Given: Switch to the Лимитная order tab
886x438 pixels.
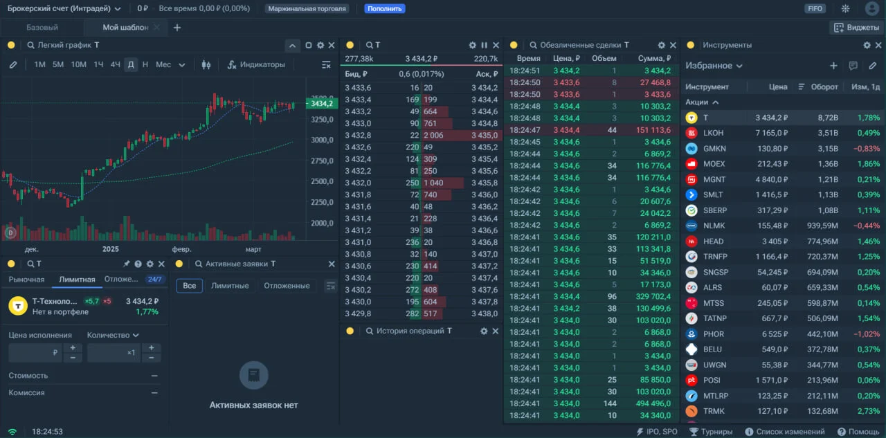Looking at the screenshot, I should (77, 280).
